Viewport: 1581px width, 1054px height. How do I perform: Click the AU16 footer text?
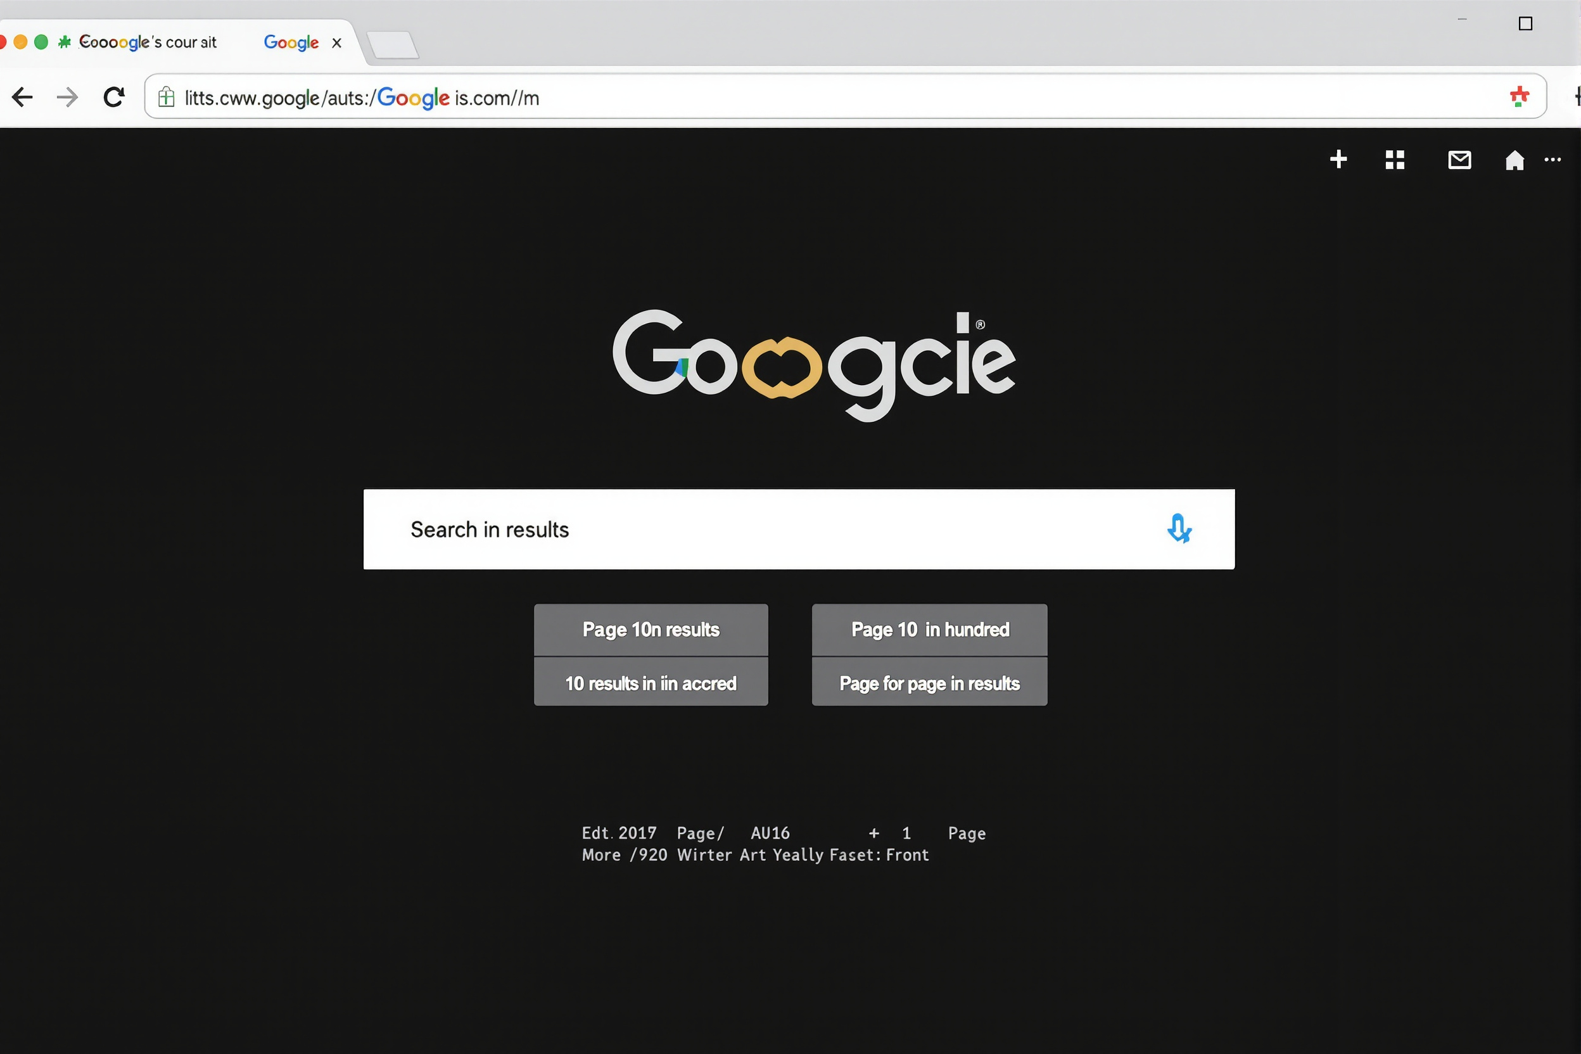point(770,833)
